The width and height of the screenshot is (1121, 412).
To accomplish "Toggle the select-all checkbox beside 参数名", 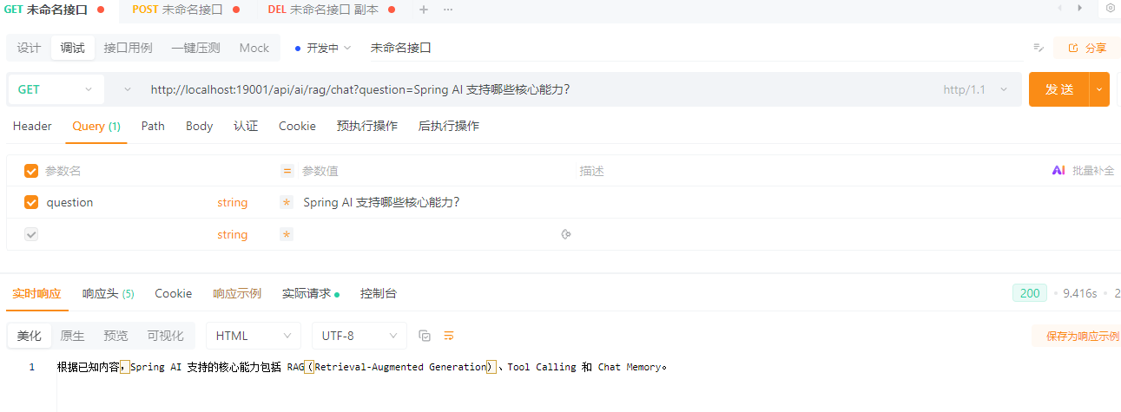I will pos(31,171).
